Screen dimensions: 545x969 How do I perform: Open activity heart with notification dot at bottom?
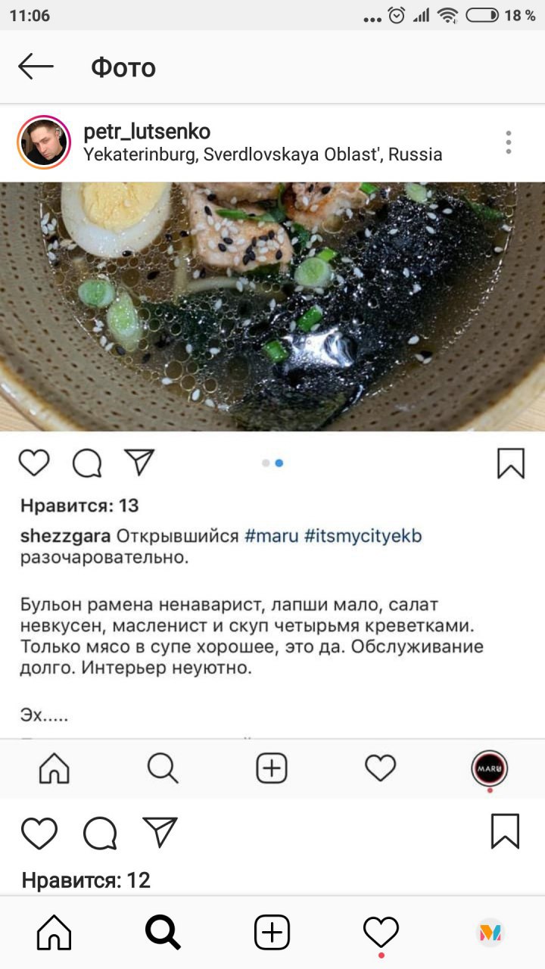381,933
